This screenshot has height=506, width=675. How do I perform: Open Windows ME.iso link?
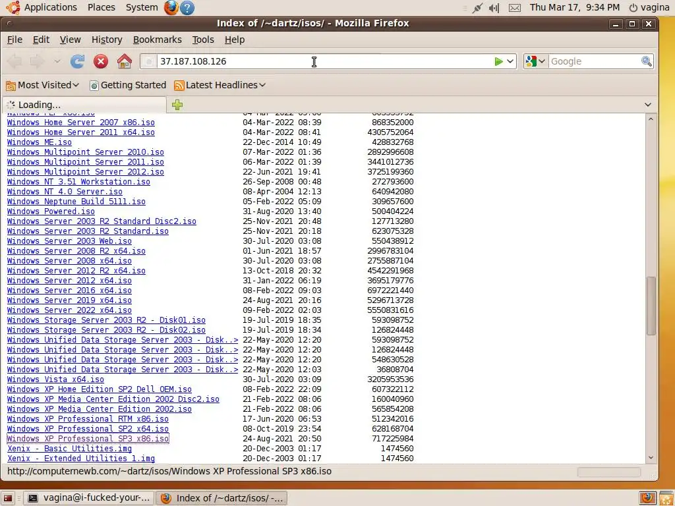[39, 142]
